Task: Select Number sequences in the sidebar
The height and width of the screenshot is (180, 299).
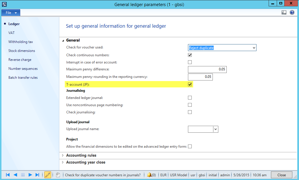Action: [x=23, y=69]
